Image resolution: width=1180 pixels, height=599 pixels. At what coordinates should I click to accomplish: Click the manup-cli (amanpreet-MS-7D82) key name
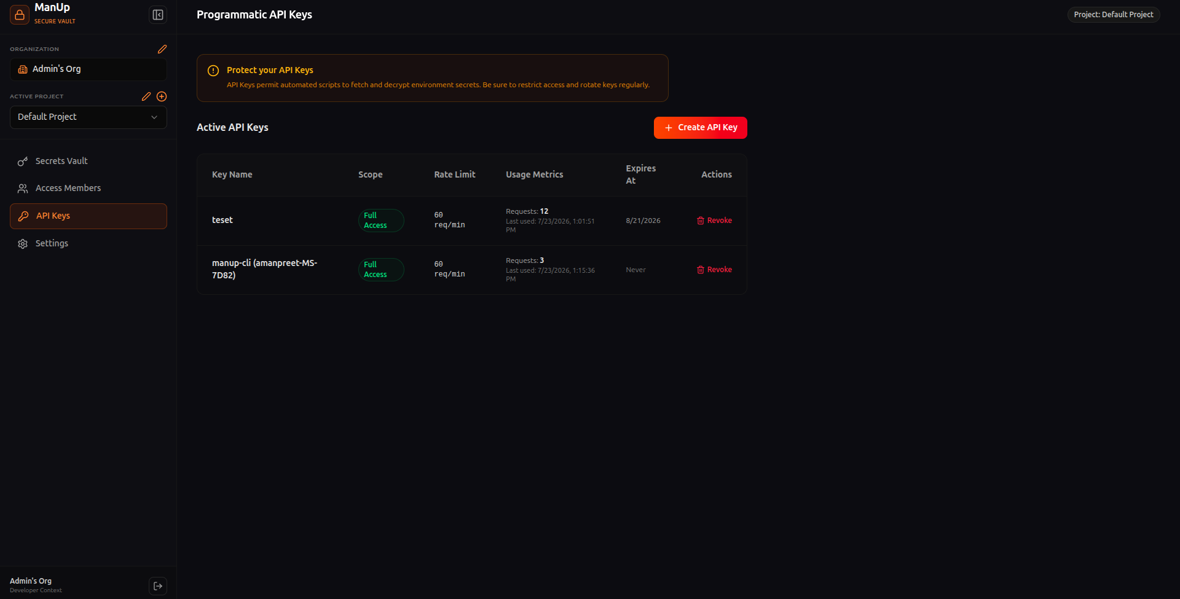265,269
